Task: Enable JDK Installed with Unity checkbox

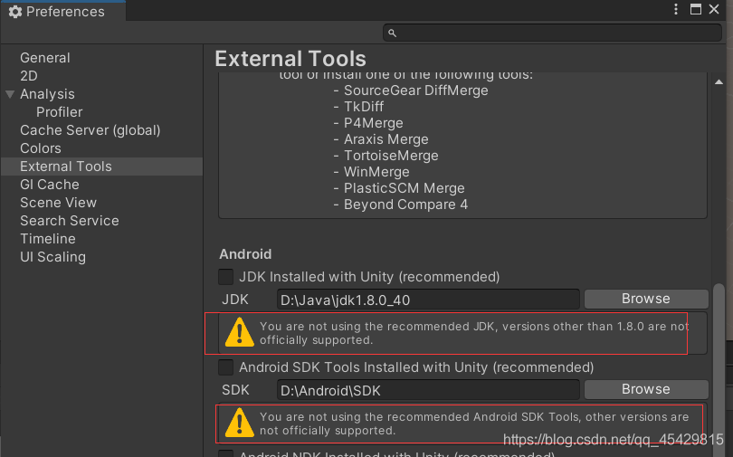Action: (226, 277)
